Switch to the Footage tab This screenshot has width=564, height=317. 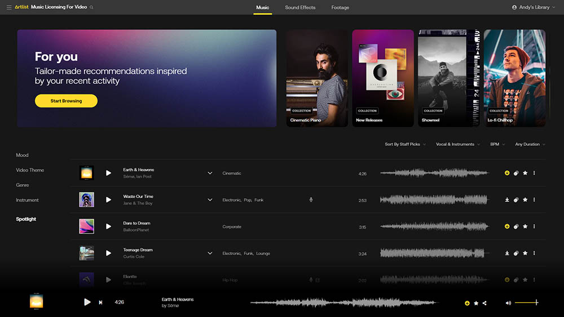pos(340,7)
